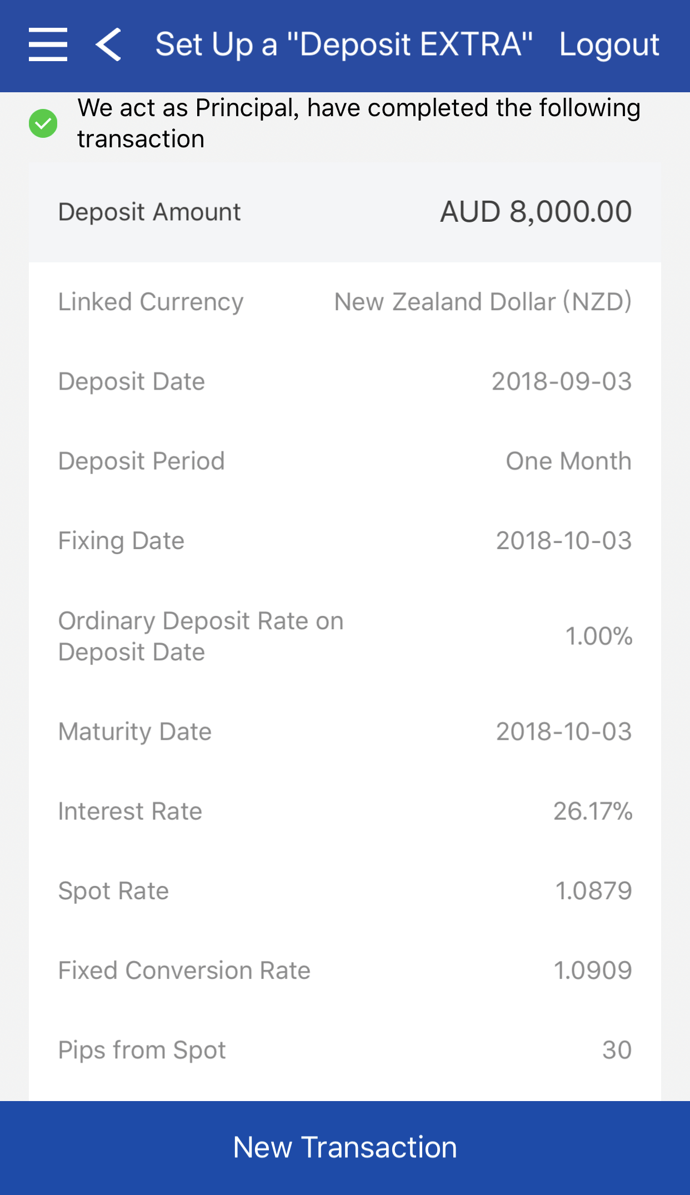Tap the Deposit Period One Month value
Image resolution: width=690 pixels, height=1195 pixels.
pyautogui.click(x=568, y=461)
